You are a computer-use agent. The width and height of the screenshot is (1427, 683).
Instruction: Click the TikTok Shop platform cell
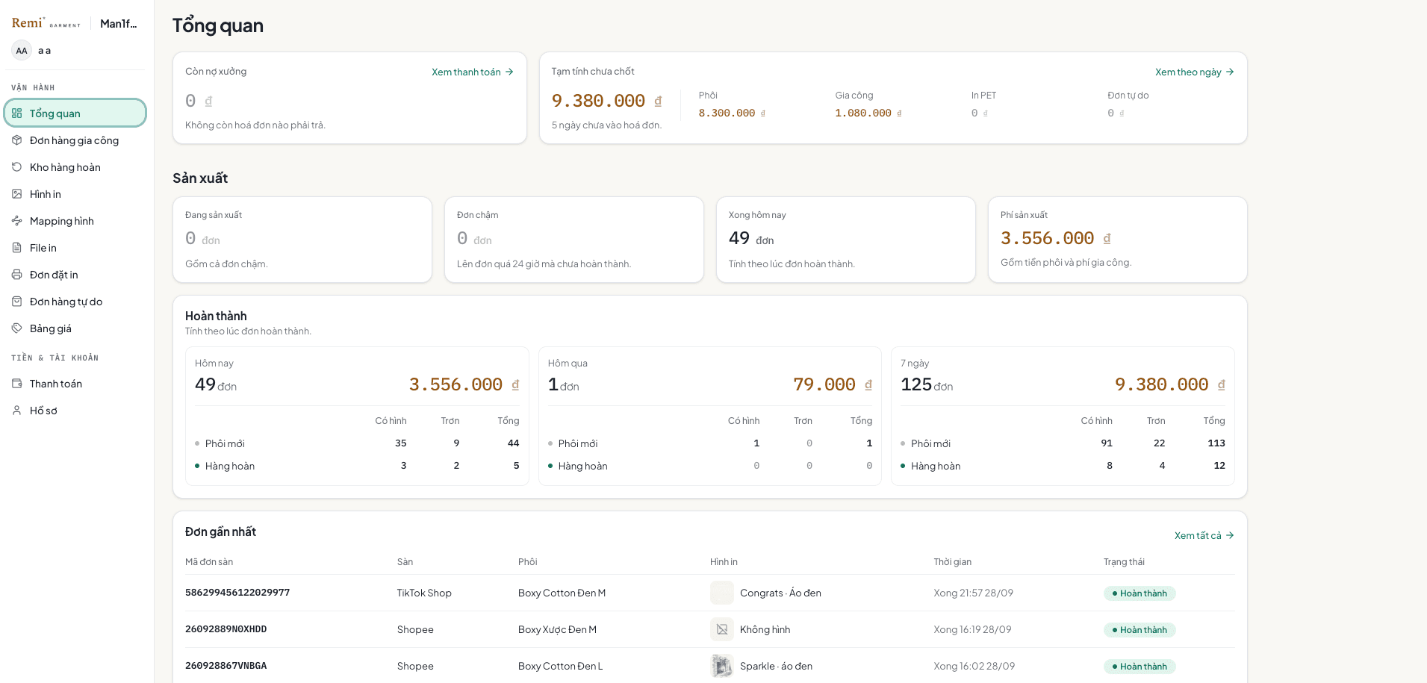click(424, 593)
